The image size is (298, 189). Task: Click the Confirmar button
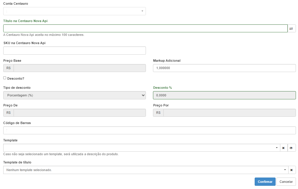[x=265, y=182]
